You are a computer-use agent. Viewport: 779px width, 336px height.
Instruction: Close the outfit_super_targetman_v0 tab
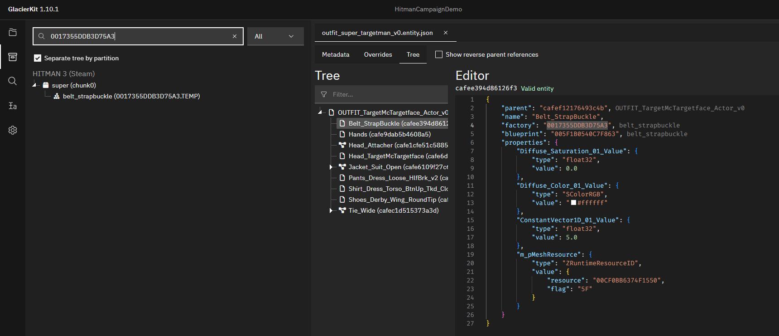coord(446,33)
